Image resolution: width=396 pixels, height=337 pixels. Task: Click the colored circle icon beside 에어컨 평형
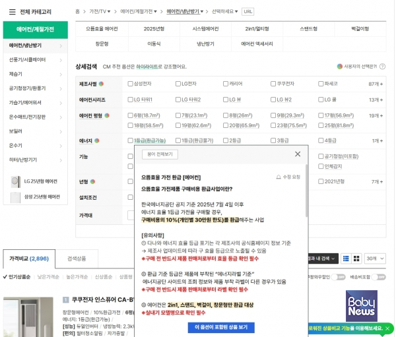pos(107,115)
